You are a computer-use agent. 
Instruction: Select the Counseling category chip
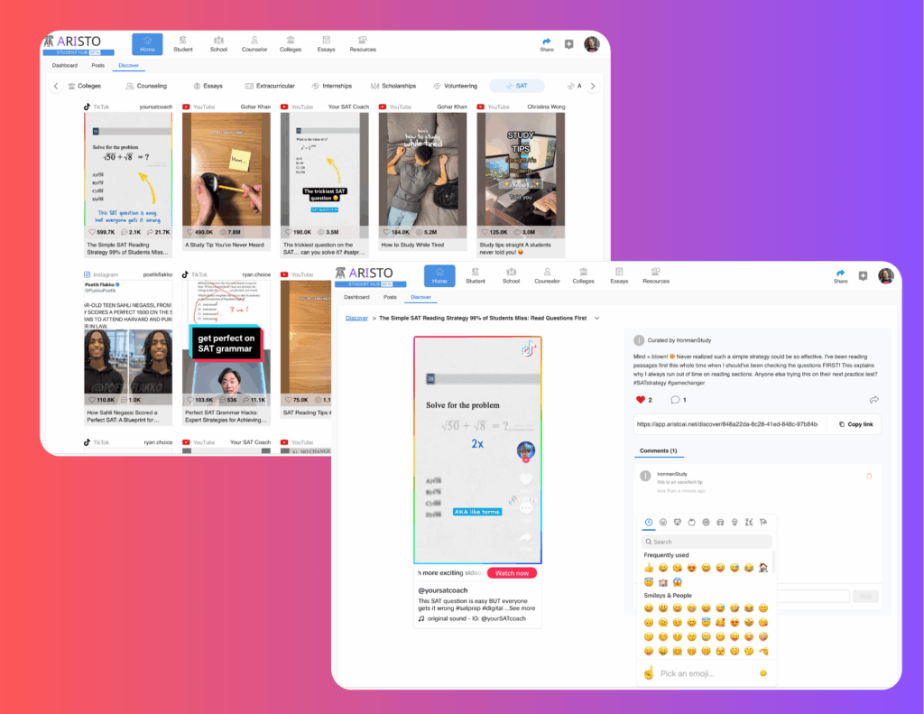(146, 86)
